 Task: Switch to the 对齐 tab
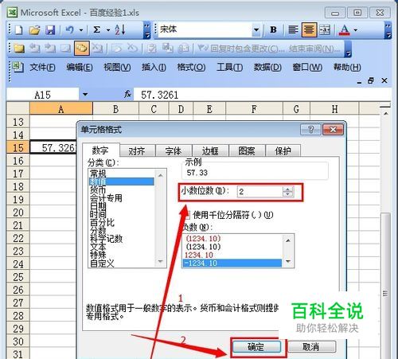[137, 151]
